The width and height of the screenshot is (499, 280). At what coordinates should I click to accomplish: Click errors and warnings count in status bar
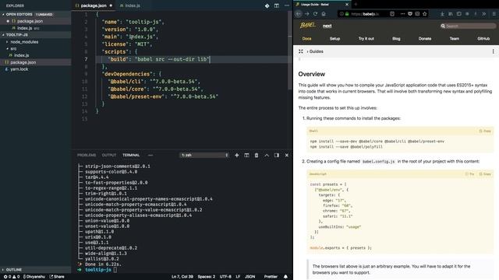click(12, 277)
